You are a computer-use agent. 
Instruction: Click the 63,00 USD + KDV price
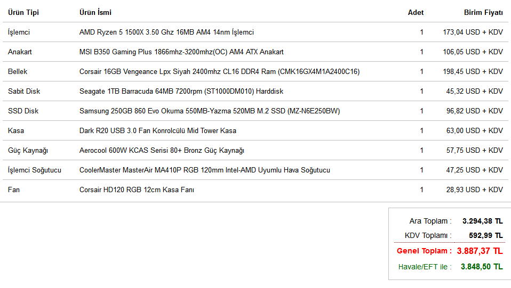pyautogui.click(x=475, y=130)
